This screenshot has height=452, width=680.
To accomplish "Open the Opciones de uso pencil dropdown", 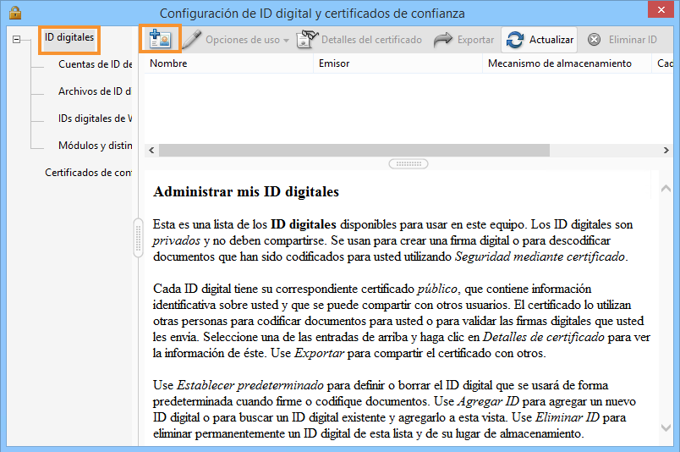I will point(236,40).
